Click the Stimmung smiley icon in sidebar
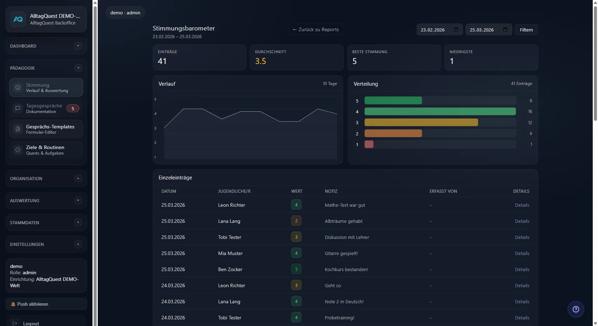598x326 pixels. (18, 87)
